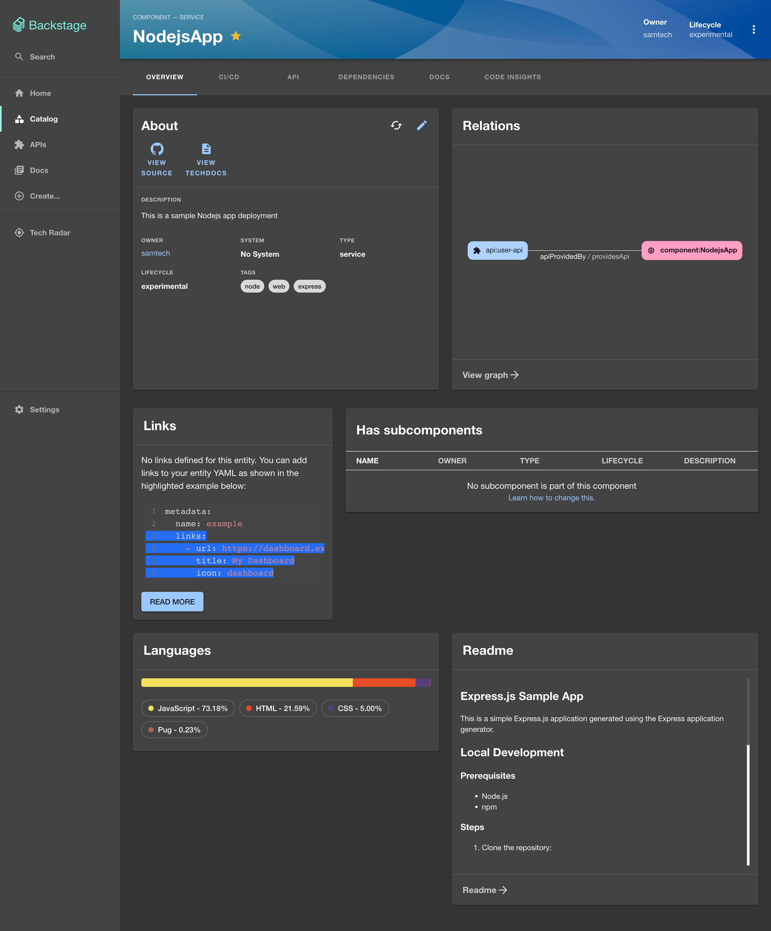
Task: Click the purple CSS bar segment
Action: [422, 683]
